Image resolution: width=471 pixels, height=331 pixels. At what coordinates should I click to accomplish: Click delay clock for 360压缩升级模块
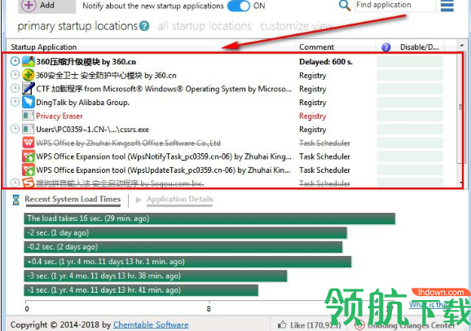(15, 61)
